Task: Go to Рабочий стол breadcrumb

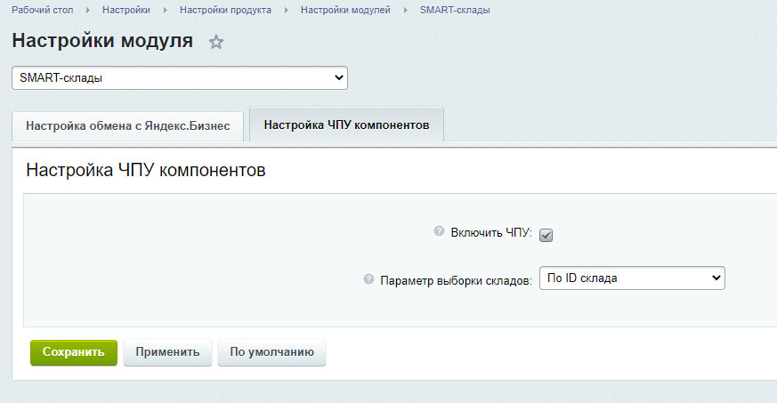Action: (42, 10)
